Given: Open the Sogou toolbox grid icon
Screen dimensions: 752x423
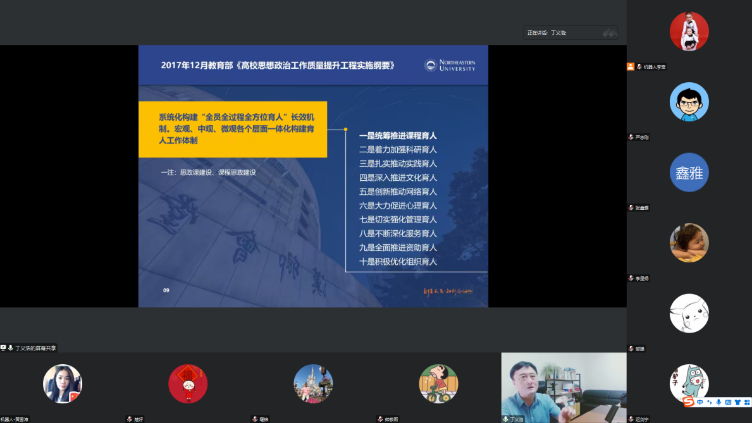Looking at the screenshot, I should tap(746, 402).
